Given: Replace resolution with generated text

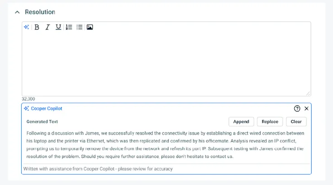Looking at the screenshot, I should pyautogui.click(x=270, y=122).
